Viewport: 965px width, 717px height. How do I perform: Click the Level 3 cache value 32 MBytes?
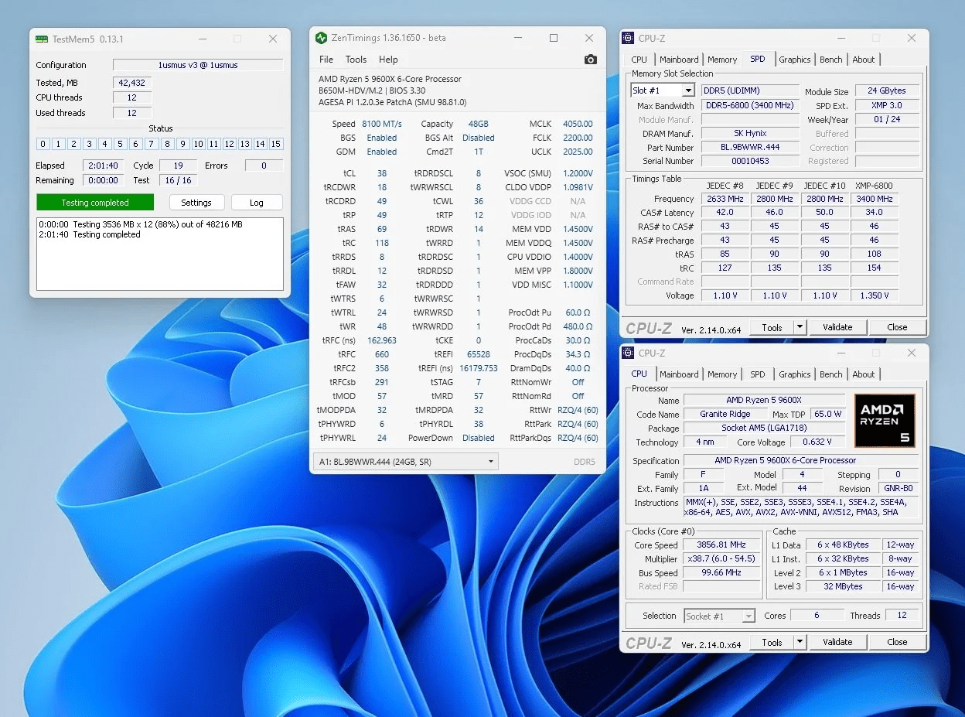(x=843, y=586)
